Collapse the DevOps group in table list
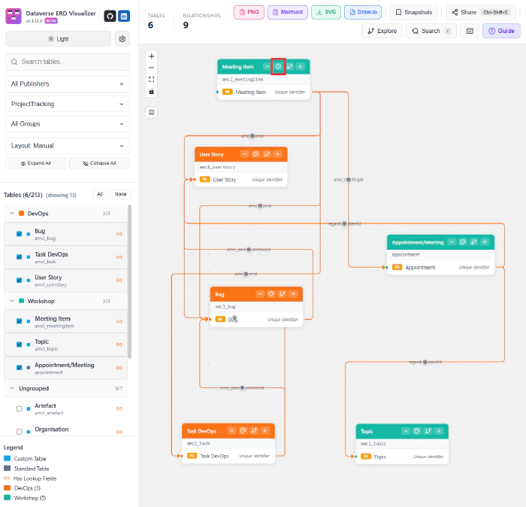Viewport: 526px width, 507px height. pos(12,214)
